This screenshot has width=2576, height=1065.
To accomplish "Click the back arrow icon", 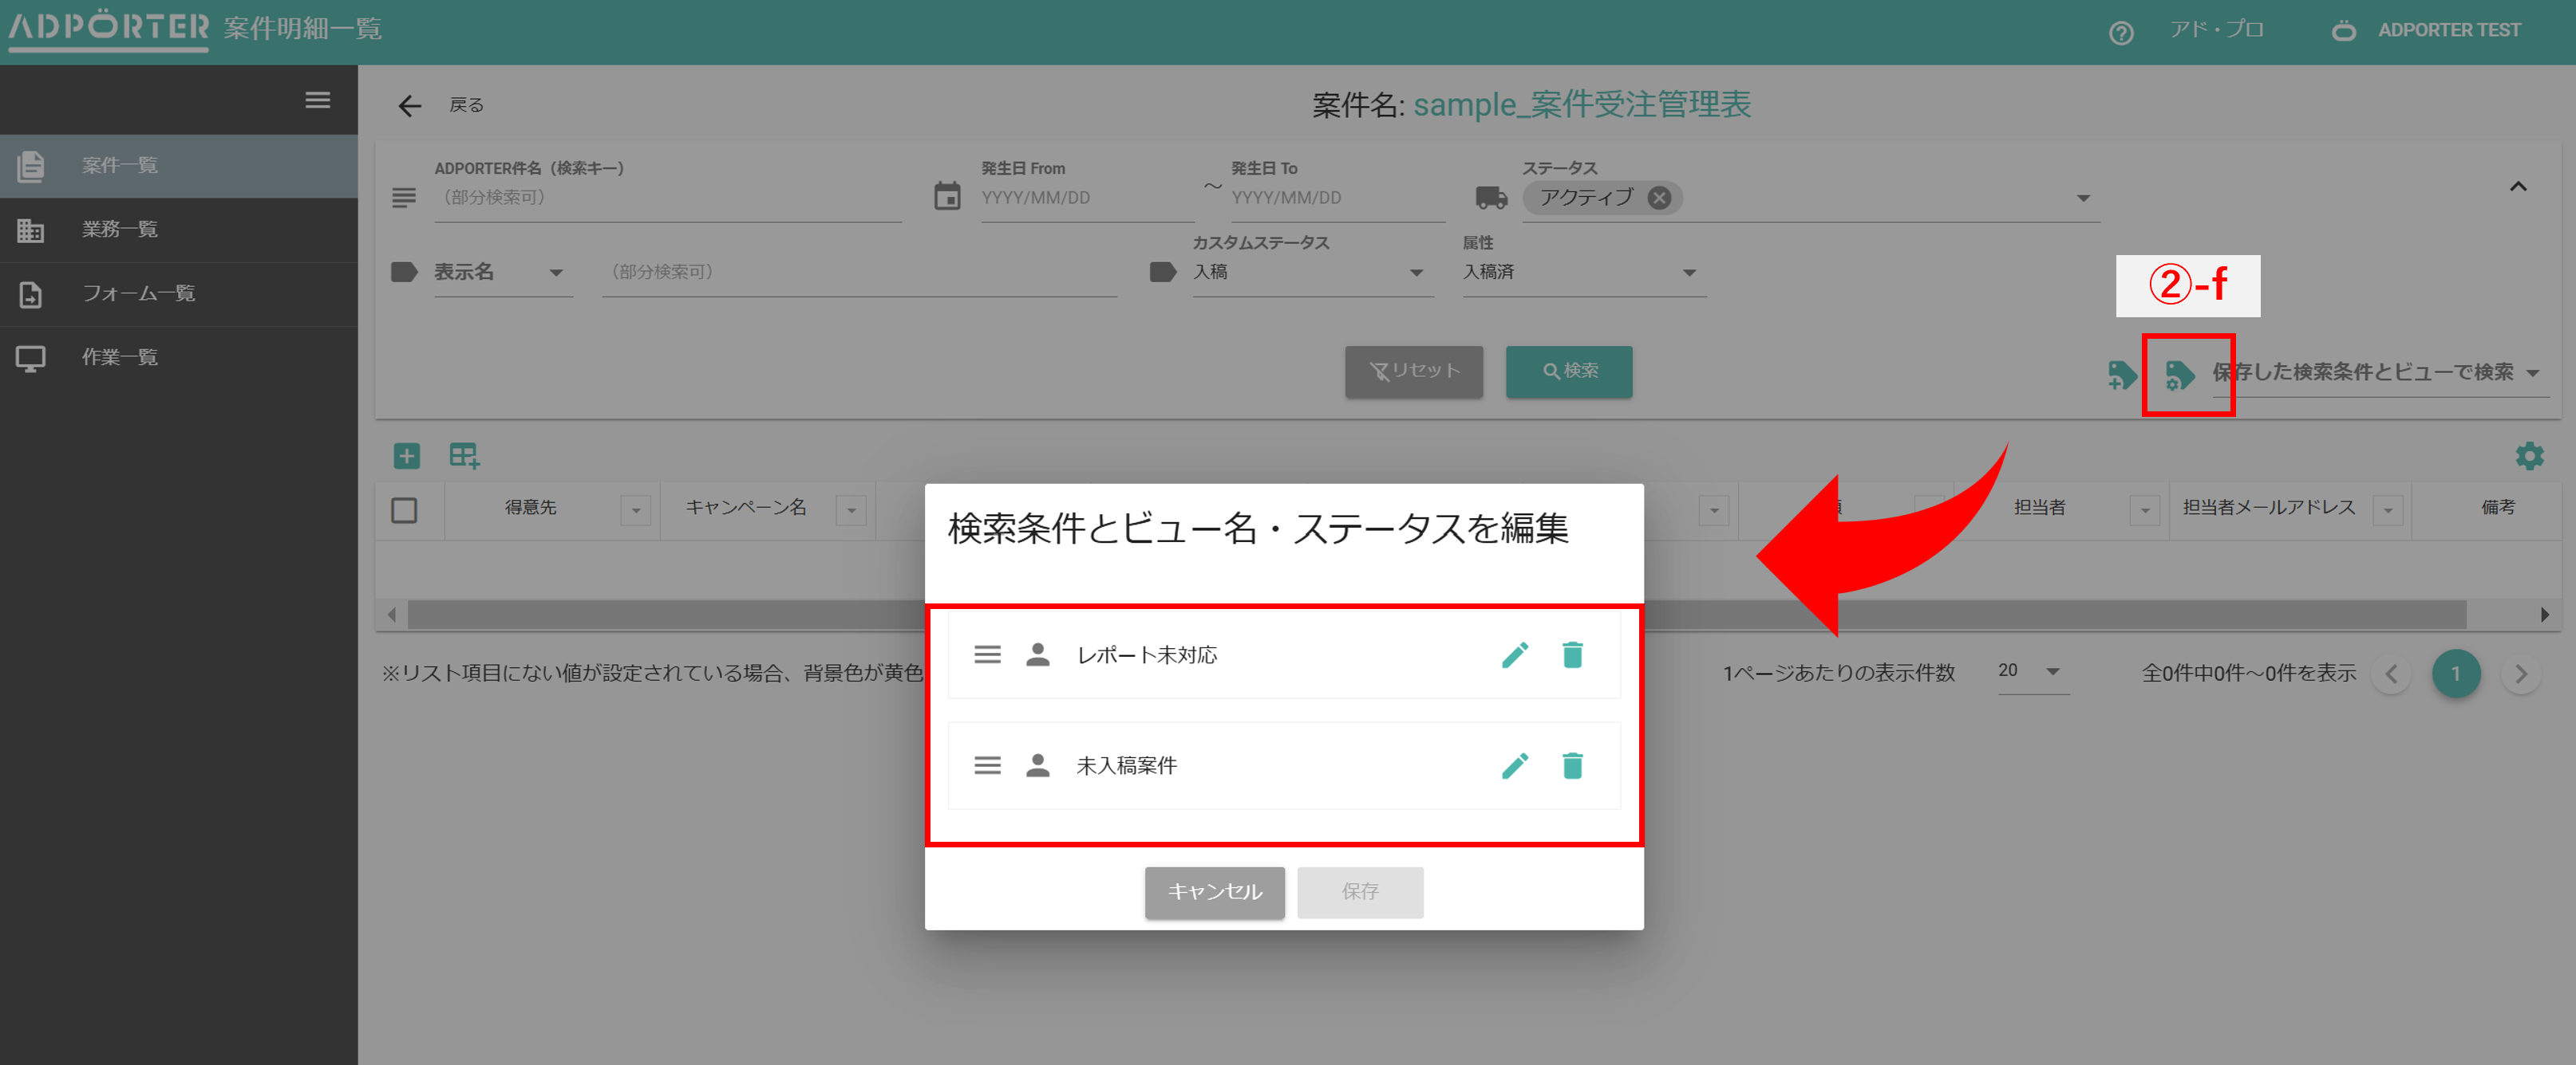I will pyautogui.click(x=410, y=106).
